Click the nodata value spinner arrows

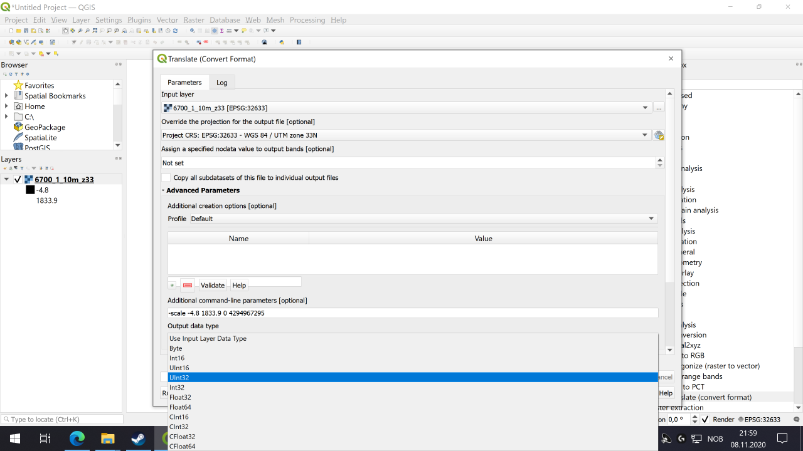coord(660,163)
